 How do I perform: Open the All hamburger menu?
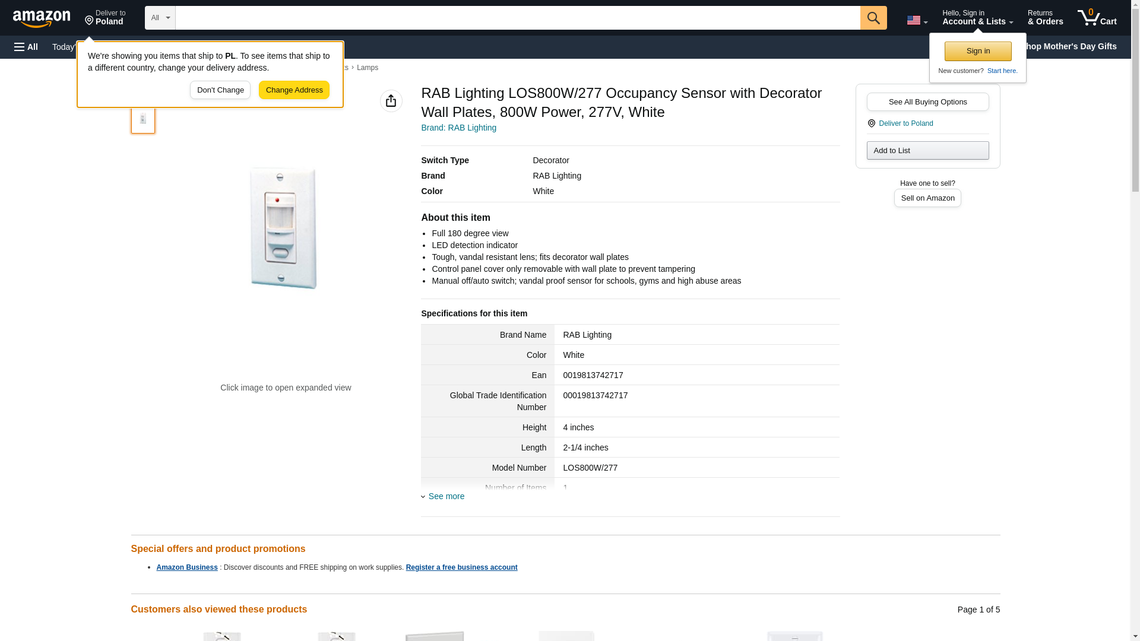26,47
